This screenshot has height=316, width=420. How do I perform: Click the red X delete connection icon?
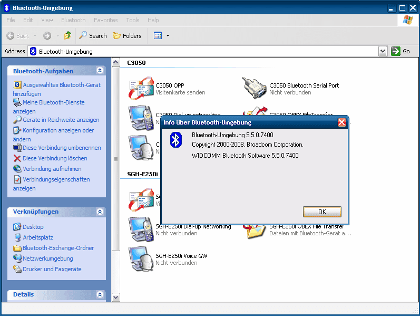[17, 158]
